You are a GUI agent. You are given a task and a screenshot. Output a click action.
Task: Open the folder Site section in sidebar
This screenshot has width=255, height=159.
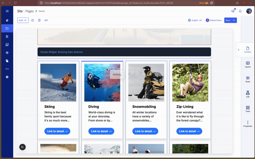click(7, 29)
